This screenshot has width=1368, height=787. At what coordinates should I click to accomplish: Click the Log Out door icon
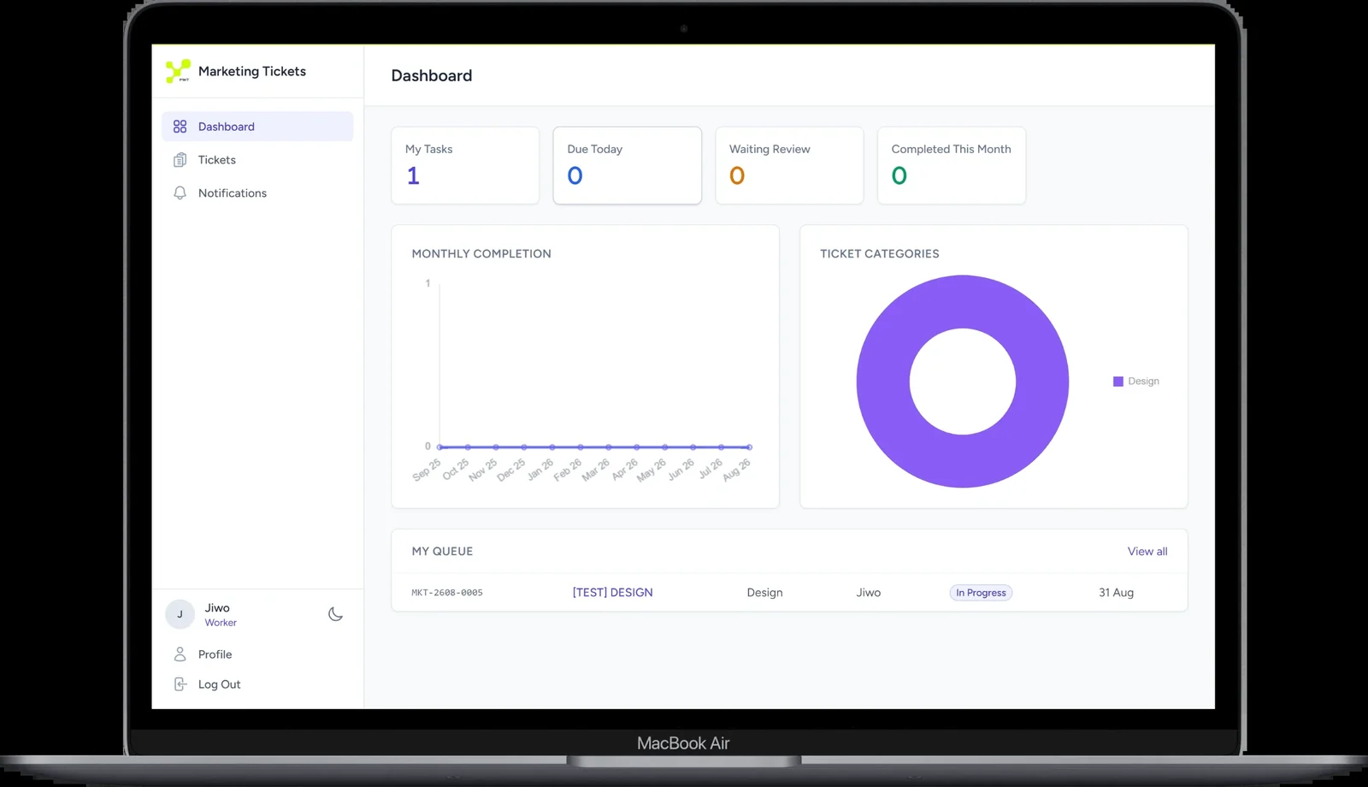pos(180,684)
